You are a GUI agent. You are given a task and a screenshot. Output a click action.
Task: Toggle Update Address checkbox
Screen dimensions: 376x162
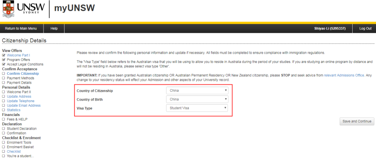3,97
